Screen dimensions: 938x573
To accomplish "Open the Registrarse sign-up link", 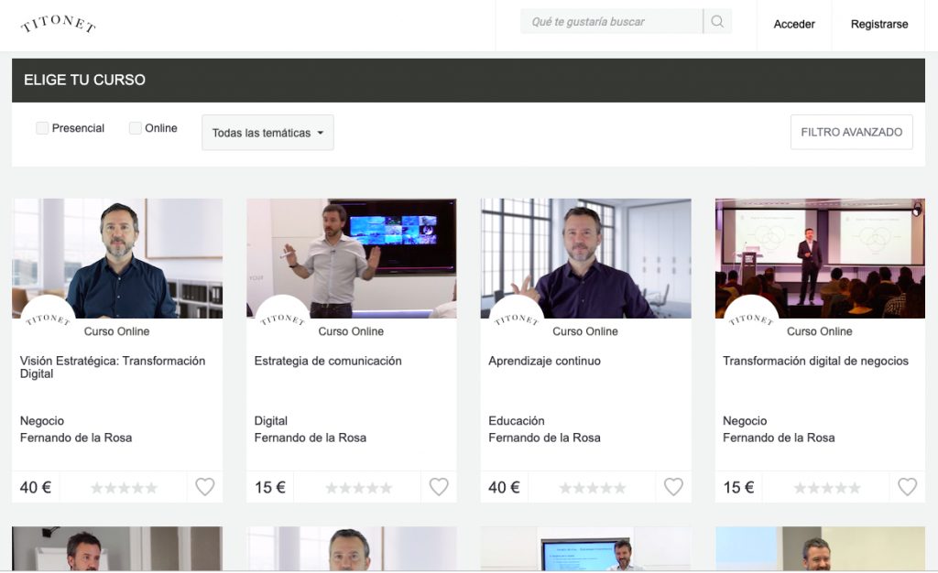I will coord(879,25).
